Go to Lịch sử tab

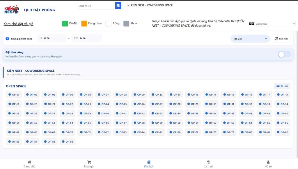coord(208,164)
